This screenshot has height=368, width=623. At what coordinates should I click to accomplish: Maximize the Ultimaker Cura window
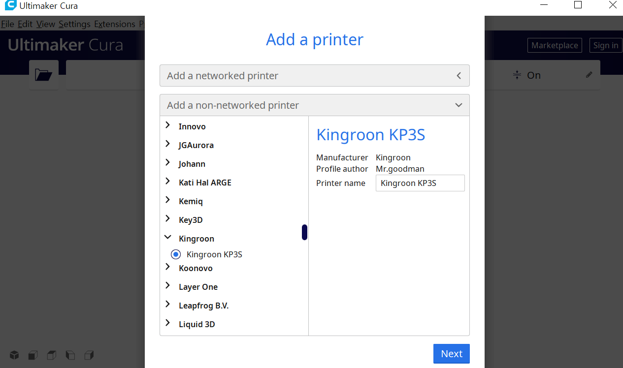click(x=578, y=5)
